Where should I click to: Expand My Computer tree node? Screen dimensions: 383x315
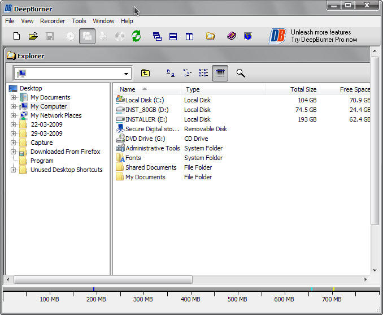click(x=13, y=107)
